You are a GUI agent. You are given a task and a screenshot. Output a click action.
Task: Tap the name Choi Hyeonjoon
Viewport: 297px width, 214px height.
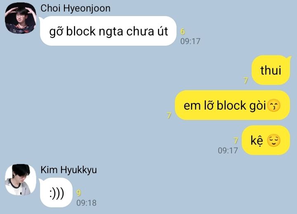coord(75,9)
